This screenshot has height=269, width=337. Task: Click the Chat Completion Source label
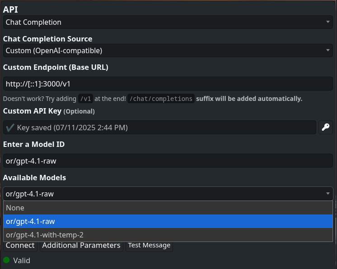click(47, 39)
